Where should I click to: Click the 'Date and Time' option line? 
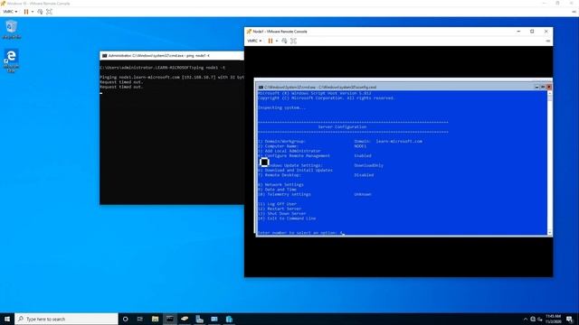(x=277, y=190)
